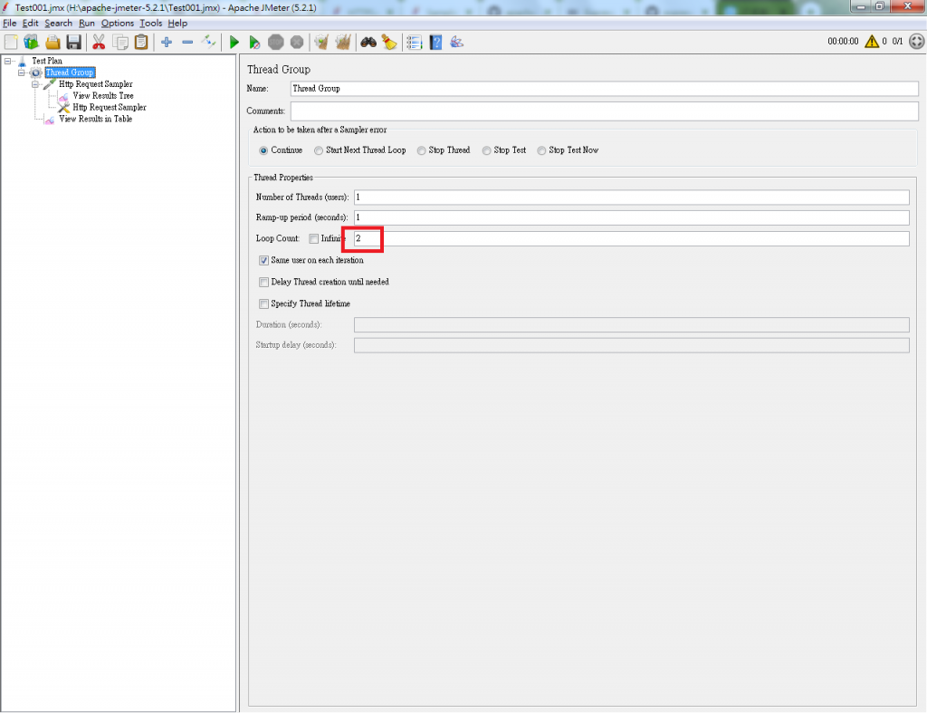Open Help via blue question-mark icon
This screenshot has width=927, height=713.
[435, 42]
